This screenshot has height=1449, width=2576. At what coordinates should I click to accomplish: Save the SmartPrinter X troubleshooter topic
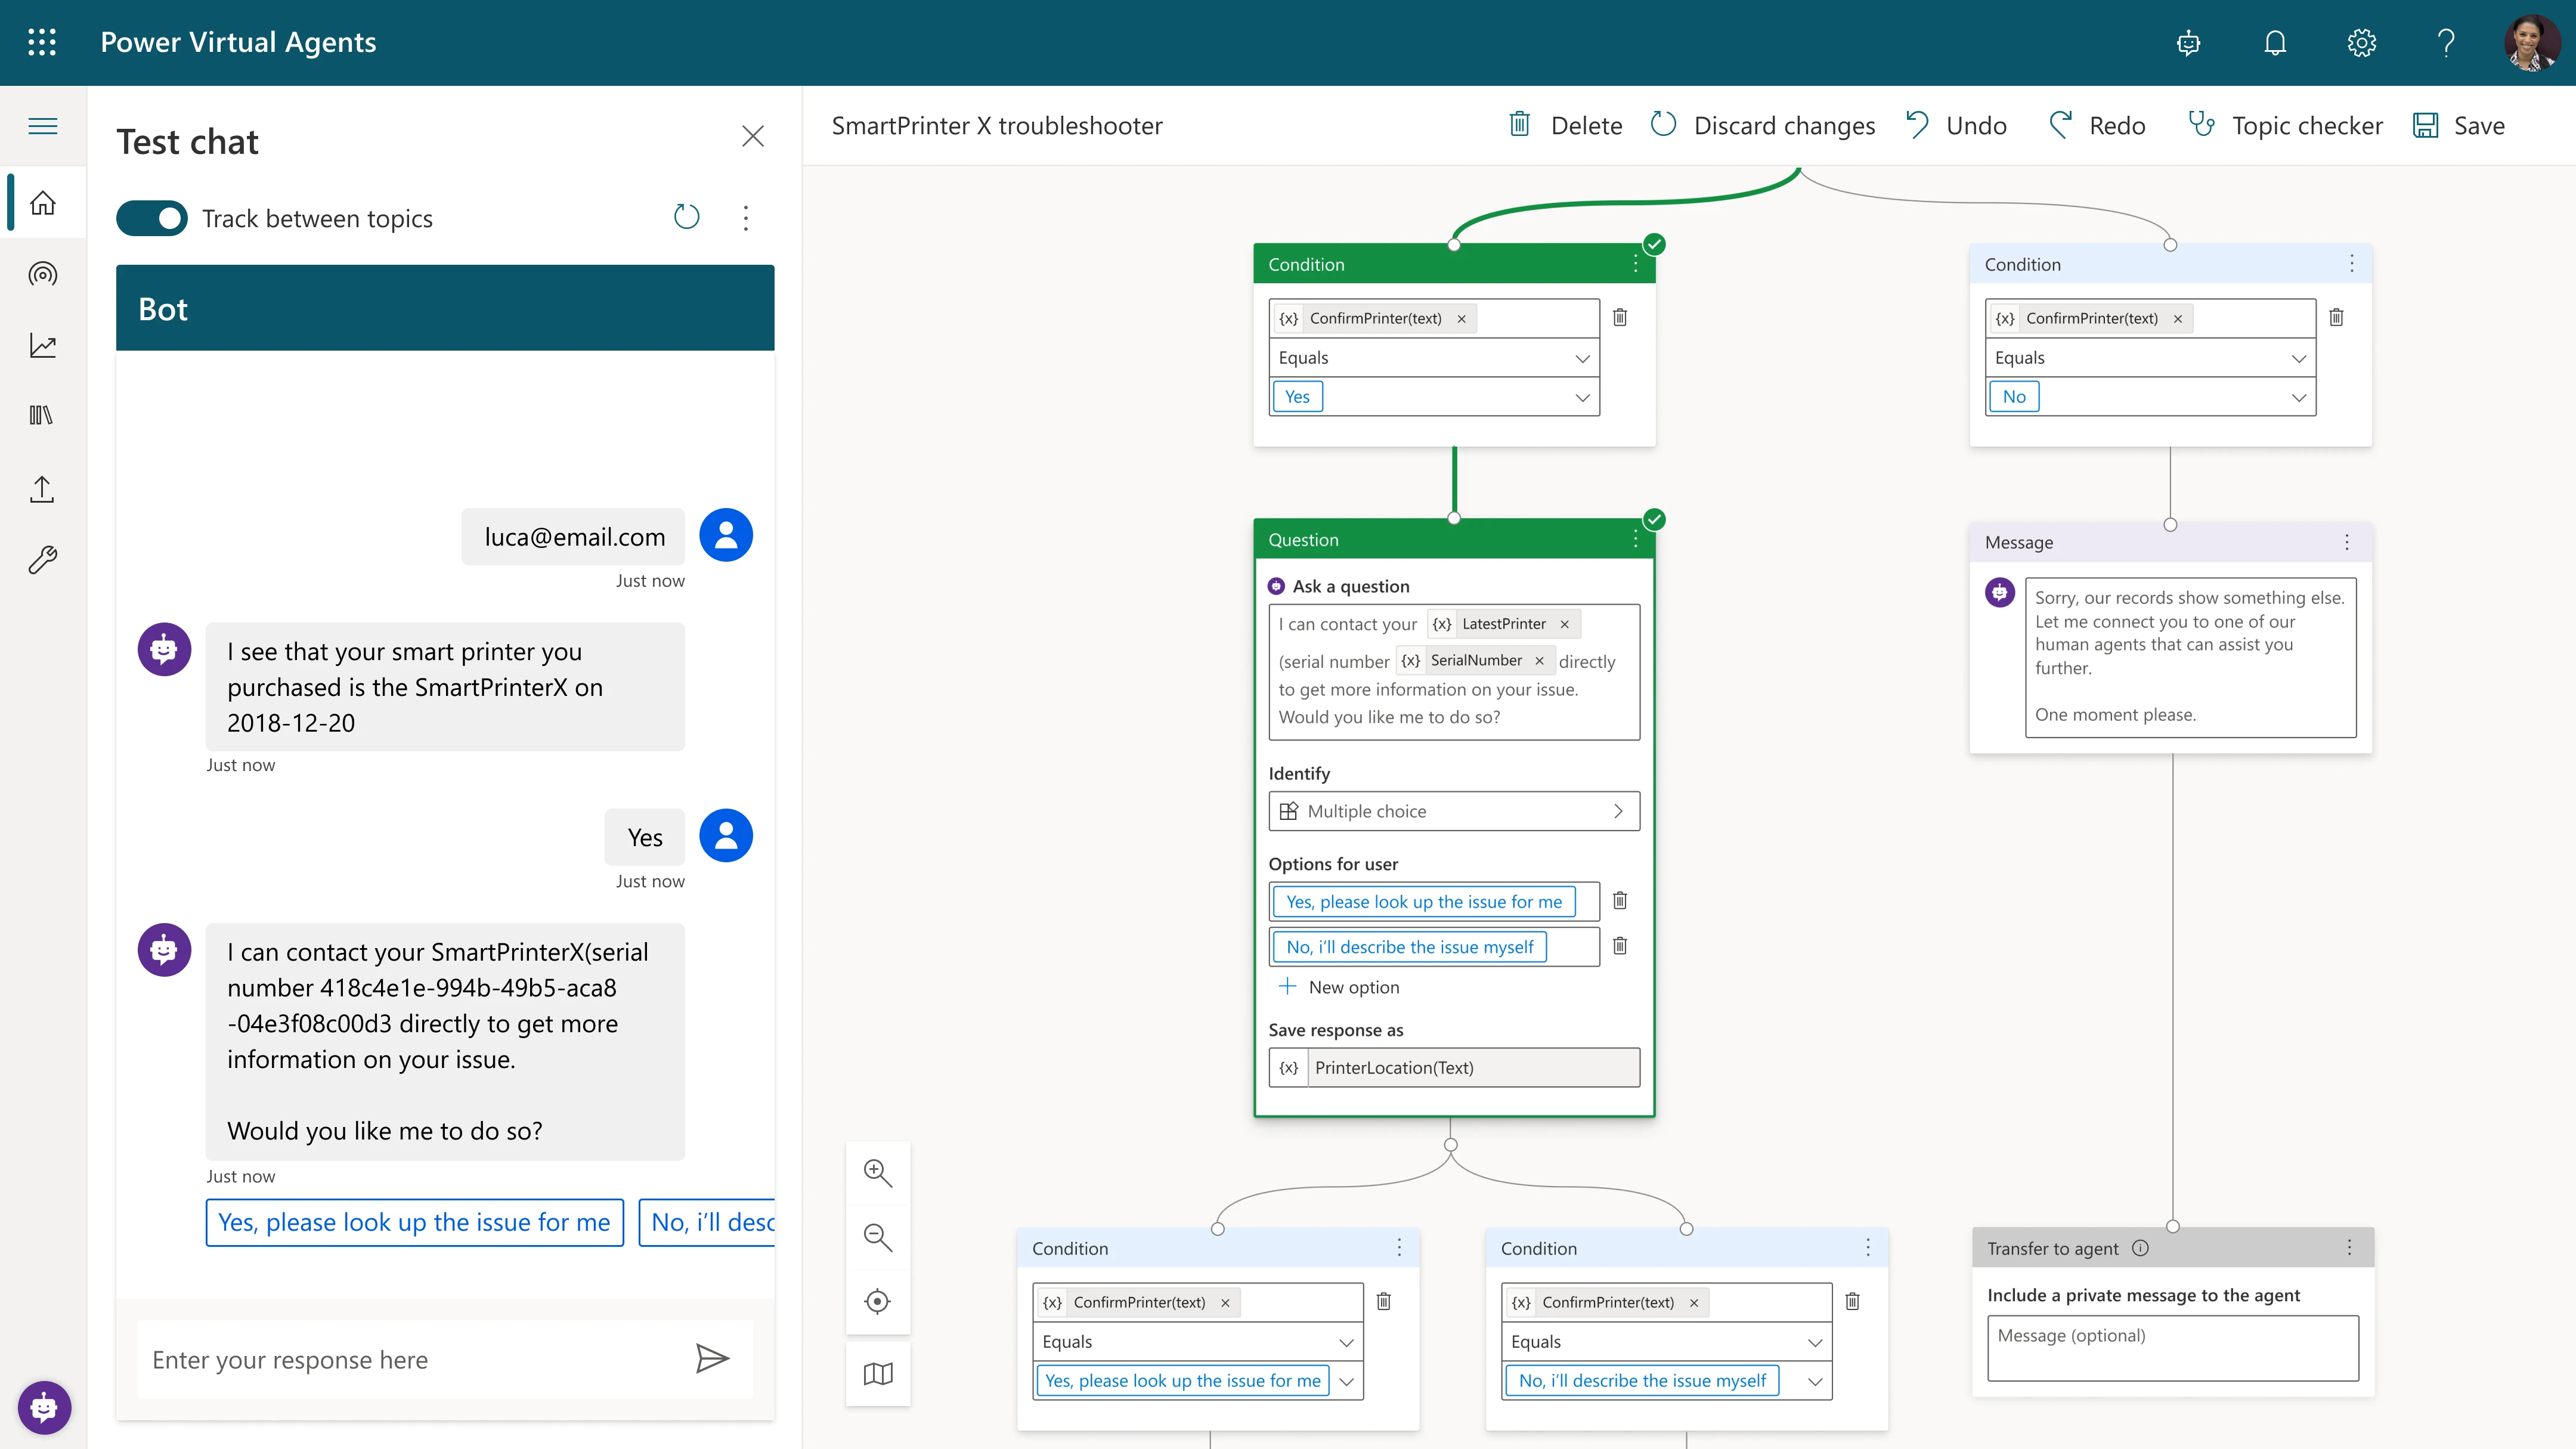(x=2460, y=125)
